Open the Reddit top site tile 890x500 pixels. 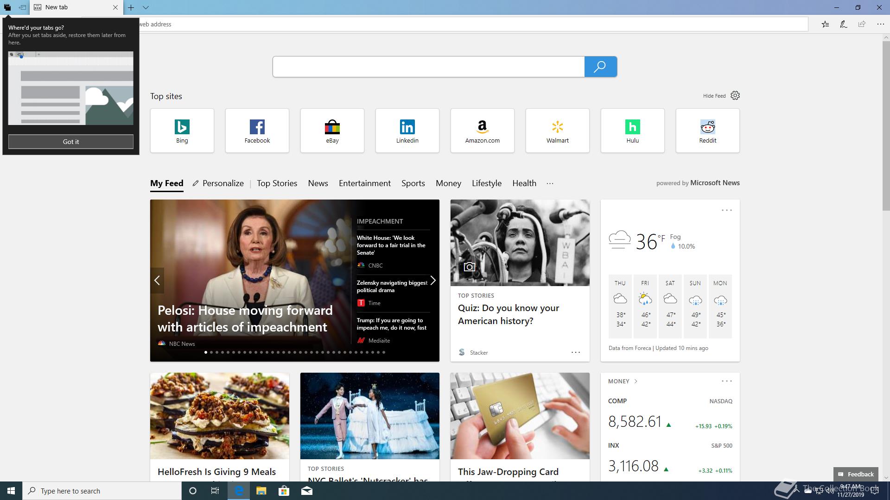point(708,131)
